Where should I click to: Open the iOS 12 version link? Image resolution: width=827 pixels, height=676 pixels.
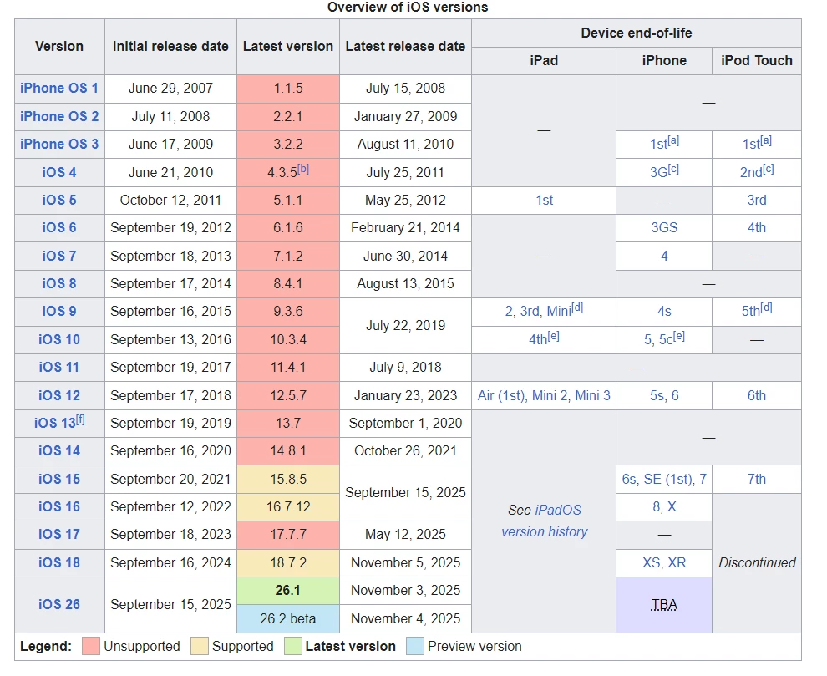[59, 395]
